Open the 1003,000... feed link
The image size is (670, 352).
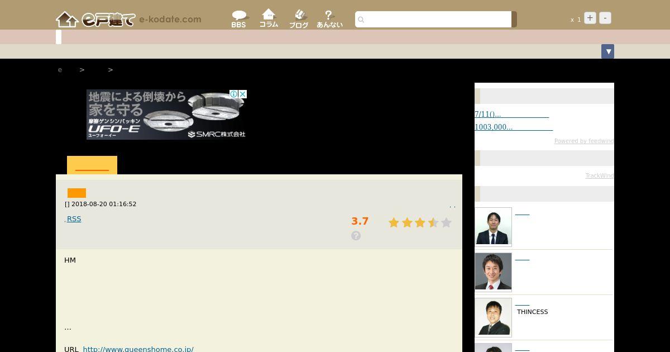click(514, 127)
